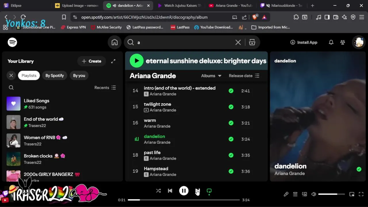Search within Your Library
This screenshot has width=368, height=207.
pyautogui.click(x=11, y=88)
